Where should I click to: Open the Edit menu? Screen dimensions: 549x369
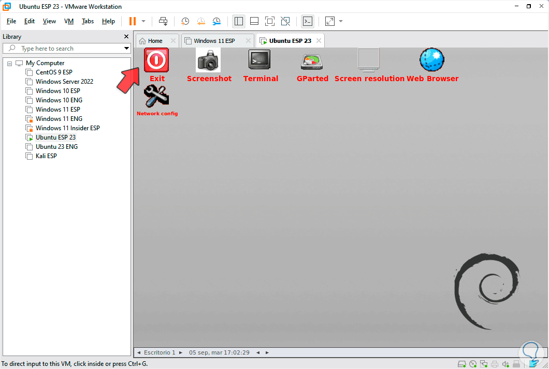coord(30,21)
